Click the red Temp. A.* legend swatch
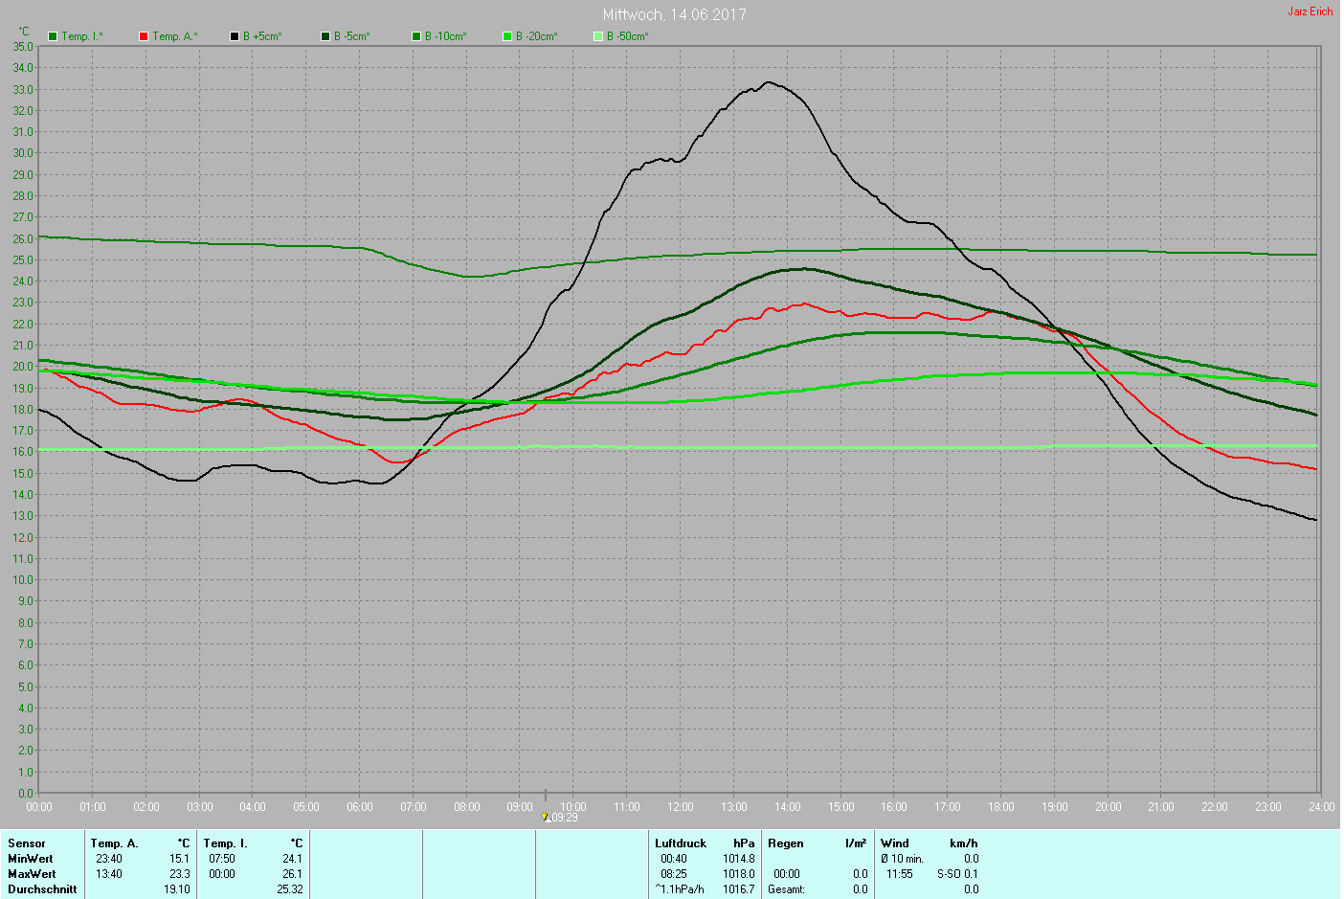1344x899 pixels. pos(144,36)
